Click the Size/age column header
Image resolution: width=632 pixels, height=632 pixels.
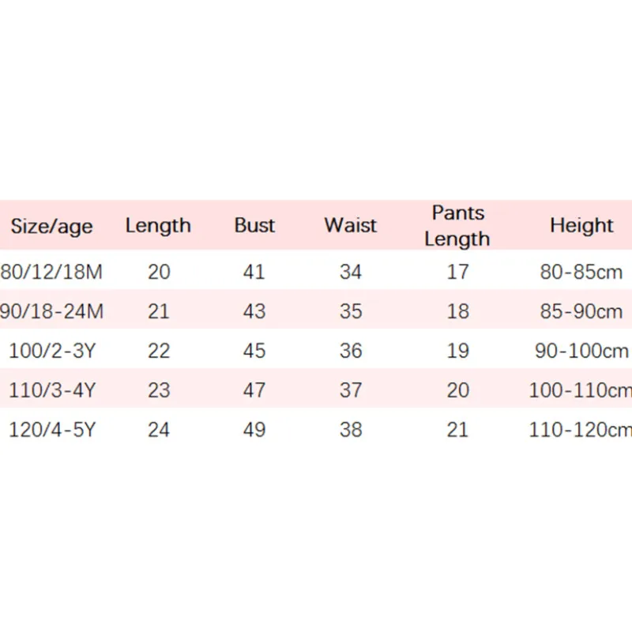[51, 227]
